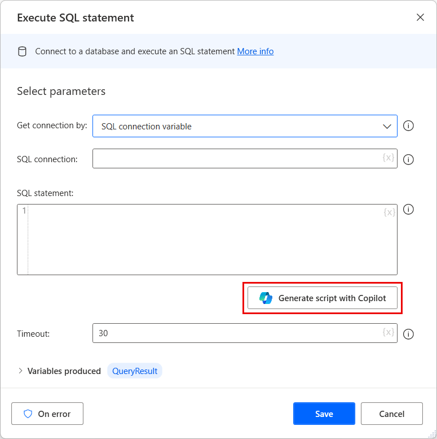Click info icon beside Get connection by
The image size is (437, 439).
409,126
